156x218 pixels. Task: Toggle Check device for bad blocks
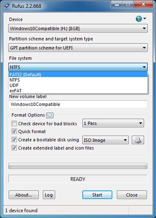click(14, 124)
